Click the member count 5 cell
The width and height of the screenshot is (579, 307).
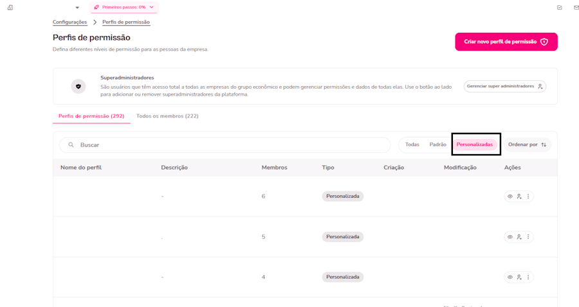click(x=263, y=236)
